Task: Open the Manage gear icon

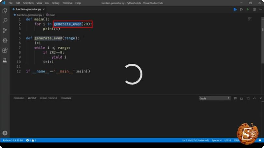Action: (5, 133)
